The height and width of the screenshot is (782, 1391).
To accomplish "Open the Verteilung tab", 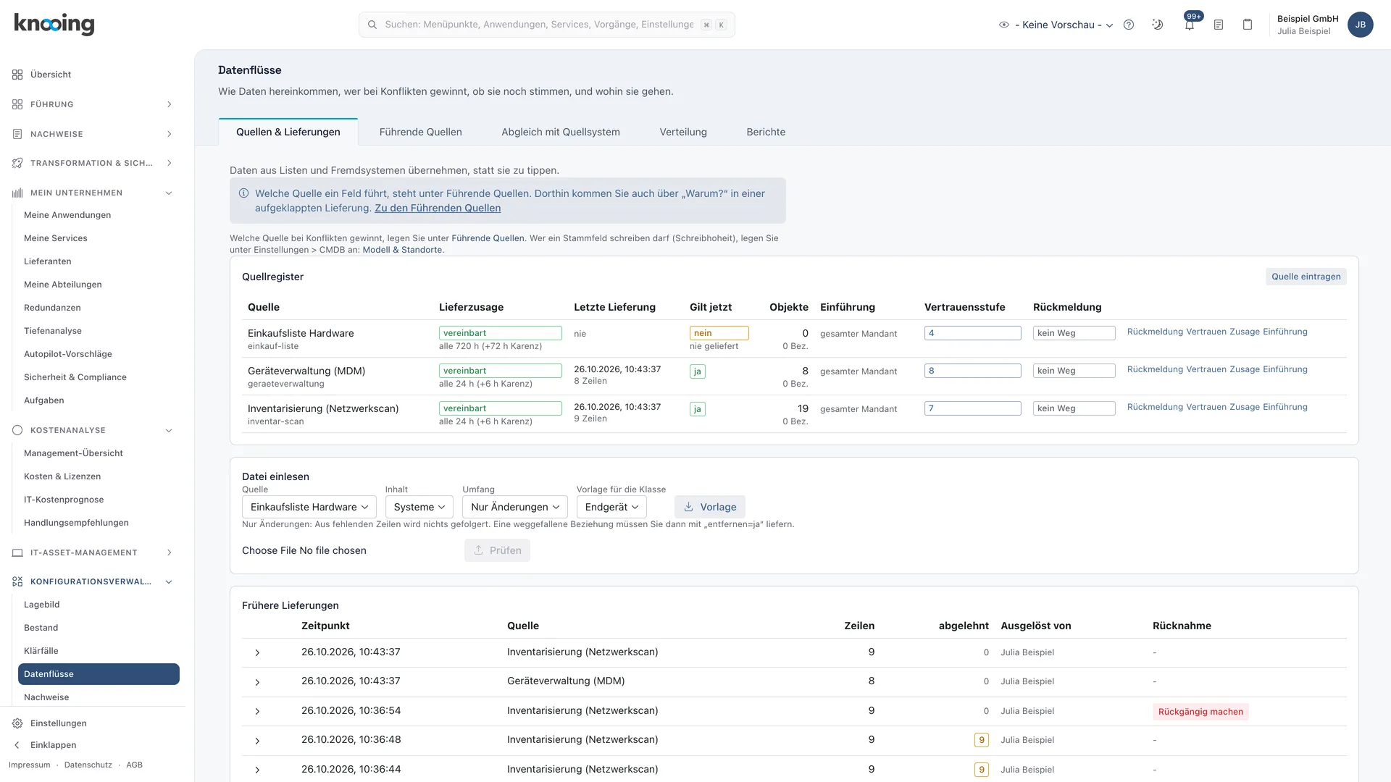I will [683, 132].
